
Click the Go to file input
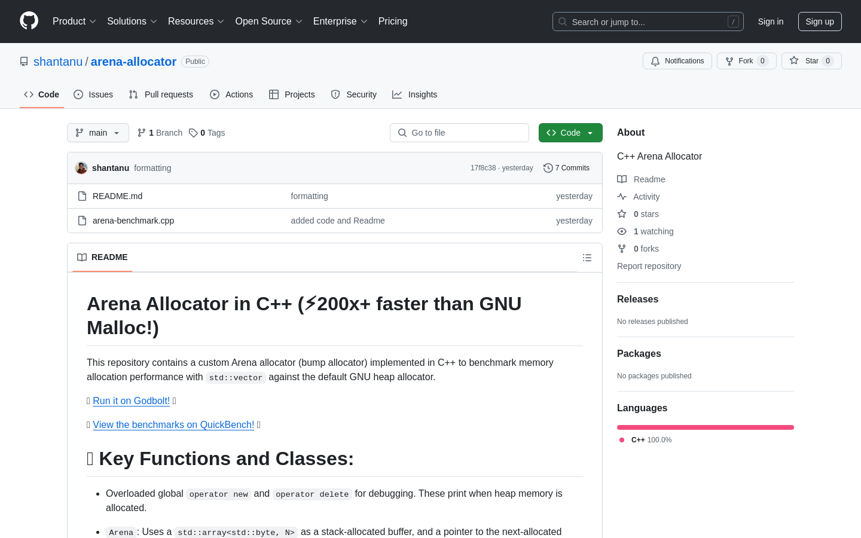459,133
